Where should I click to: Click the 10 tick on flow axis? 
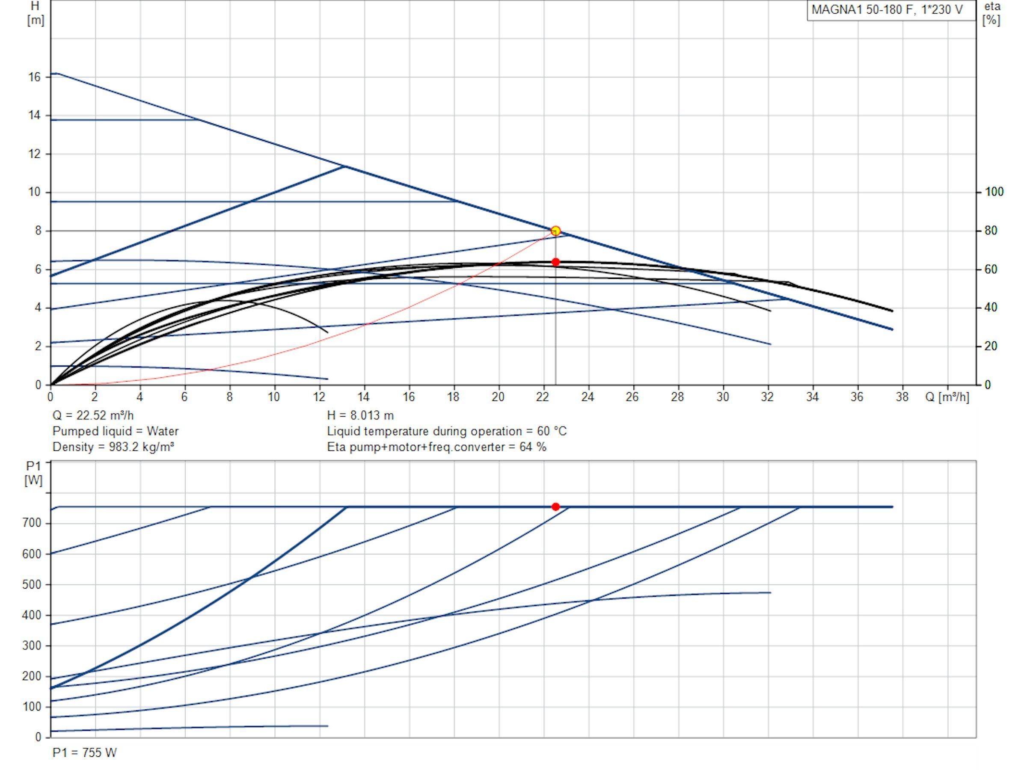pos(273,397)
